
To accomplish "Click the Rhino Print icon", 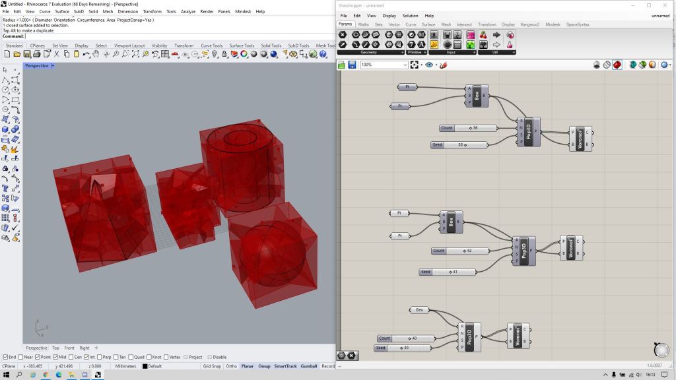I will pyautogui.click(x=37, y=53).
